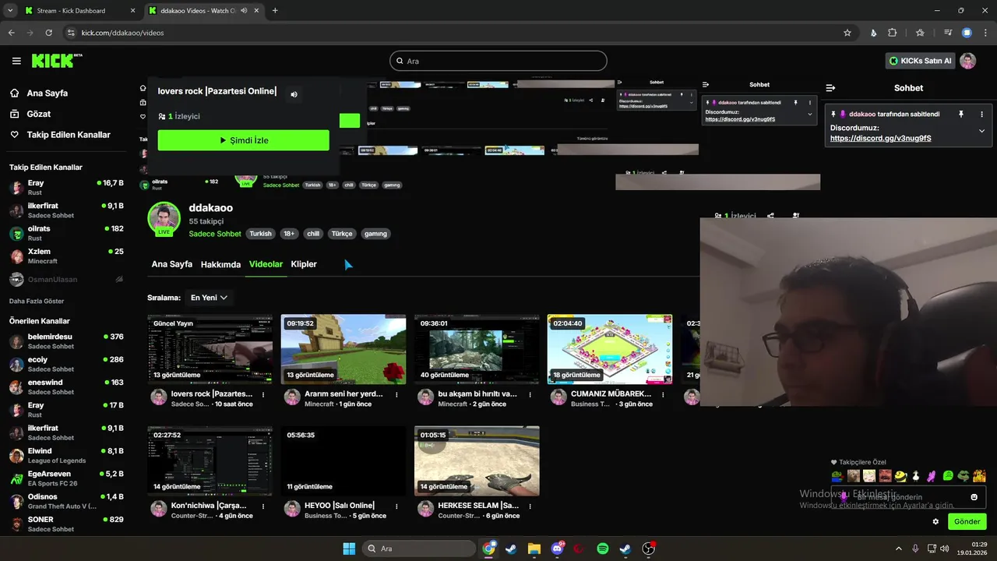Open options menu for Kon'nichiwa video
This screenshot has width=997, height=561.
263,506
